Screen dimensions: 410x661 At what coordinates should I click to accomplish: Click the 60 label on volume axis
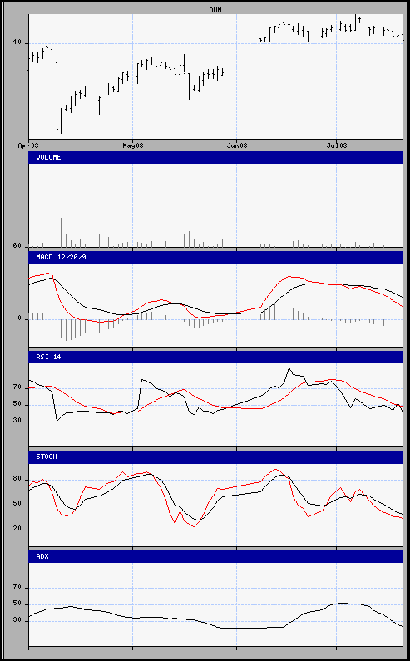point(17,246)
